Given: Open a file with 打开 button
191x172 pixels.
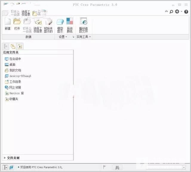Looking at the screenshot, I should 17,24.
